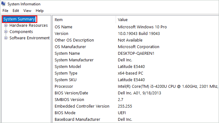Screen dimensions: 219x123
Task: Click the x64-based PC value
Action: [131, 73]
